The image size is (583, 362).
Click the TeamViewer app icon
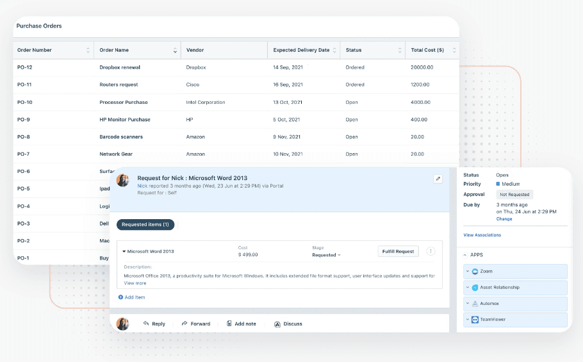point(475,320)
